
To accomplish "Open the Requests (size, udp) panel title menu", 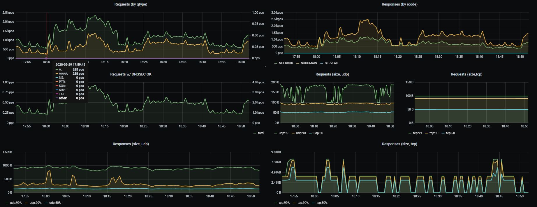I will click(332, 74).
